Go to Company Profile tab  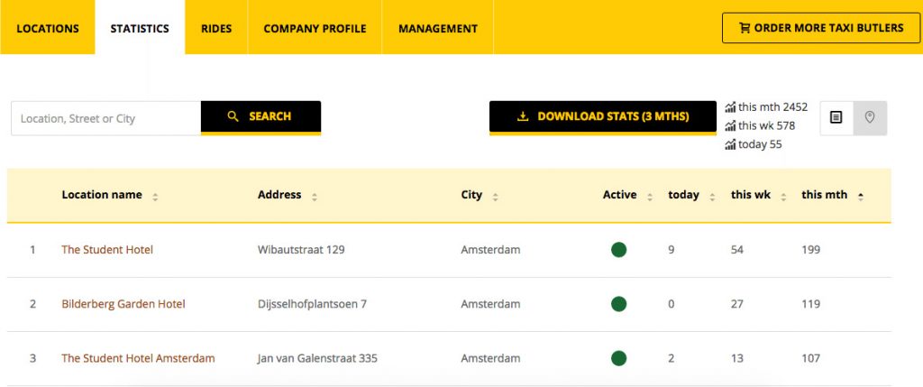pyautogui.click(x=315, y=28)
